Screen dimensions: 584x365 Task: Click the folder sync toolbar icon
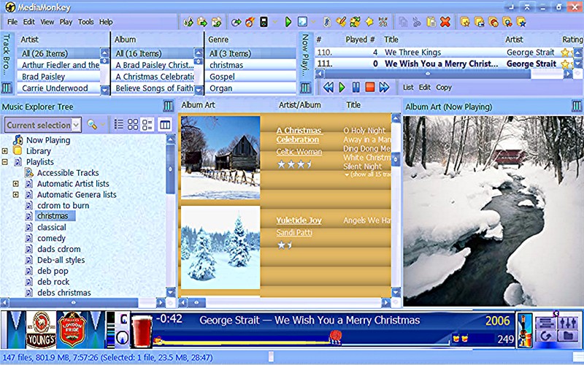tap(216, 22)
